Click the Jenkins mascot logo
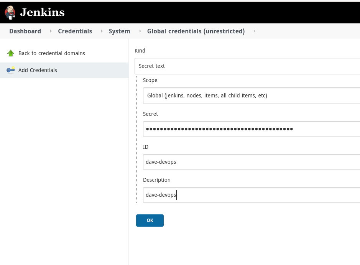 [x=10, y=12]
